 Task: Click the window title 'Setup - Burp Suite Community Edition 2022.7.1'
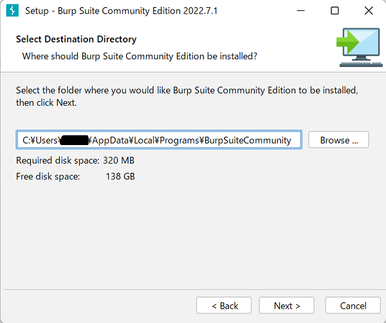pos(122,11)
